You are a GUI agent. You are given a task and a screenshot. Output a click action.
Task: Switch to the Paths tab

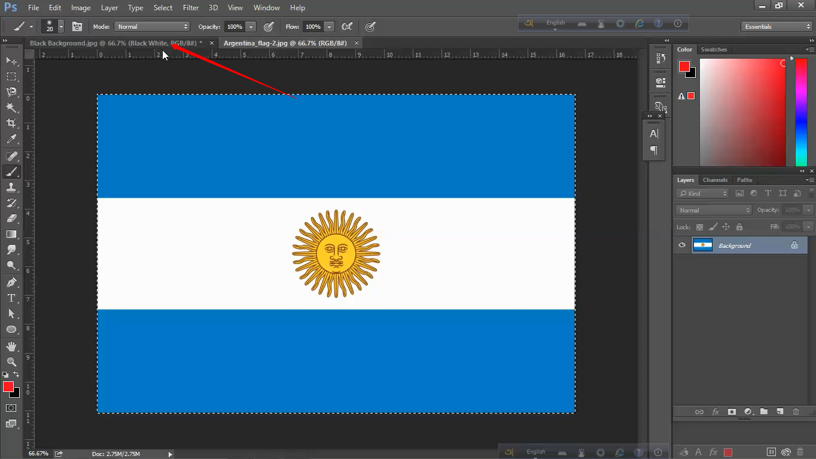(744, 180)
